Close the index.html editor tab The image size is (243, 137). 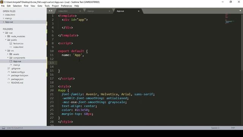click(x=80, y=11)
